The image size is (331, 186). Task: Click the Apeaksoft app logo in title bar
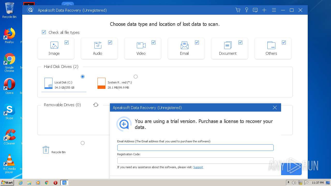click(x=31, y=10)
